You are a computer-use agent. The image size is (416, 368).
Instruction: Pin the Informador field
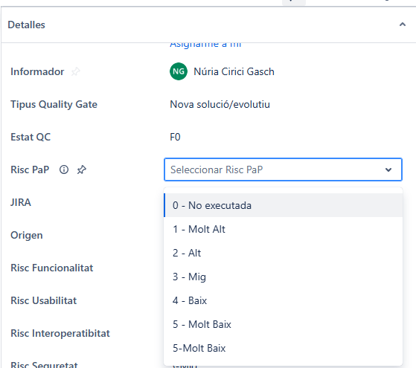pyautogui.click(x=76, y=71)
